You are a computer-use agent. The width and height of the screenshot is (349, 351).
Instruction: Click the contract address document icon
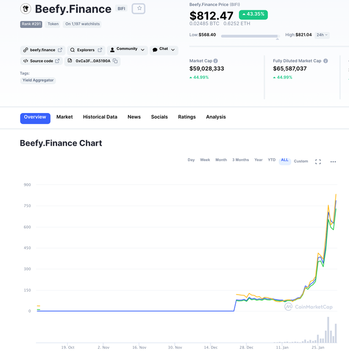(70, 61)
